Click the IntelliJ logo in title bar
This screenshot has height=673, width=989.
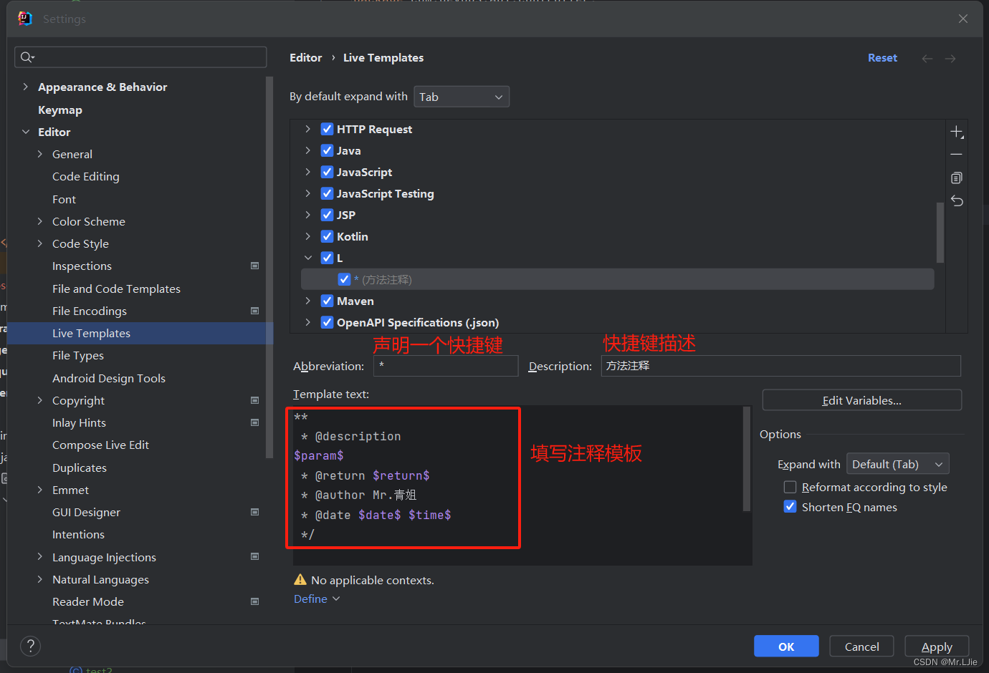[x=25, y=19]
